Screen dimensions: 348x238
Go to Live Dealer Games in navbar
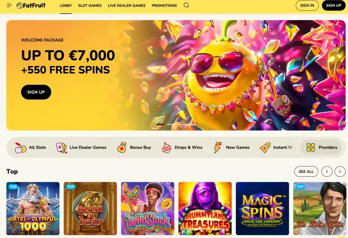pyautogui.click(x=127, y=6)
